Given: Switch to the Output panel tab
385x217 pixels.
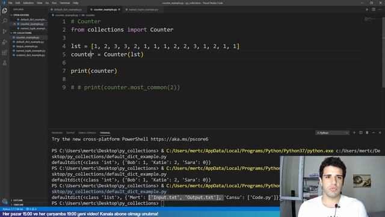Looking at the screenshot, I should coord(70,133).
